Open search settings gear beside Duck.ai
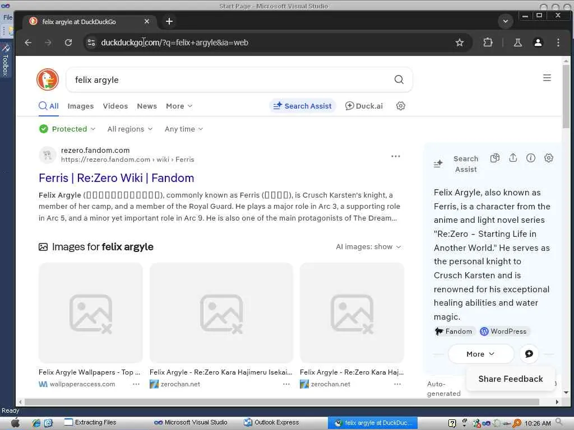This screenshot has height=430, width=574. tap(401, 106)
